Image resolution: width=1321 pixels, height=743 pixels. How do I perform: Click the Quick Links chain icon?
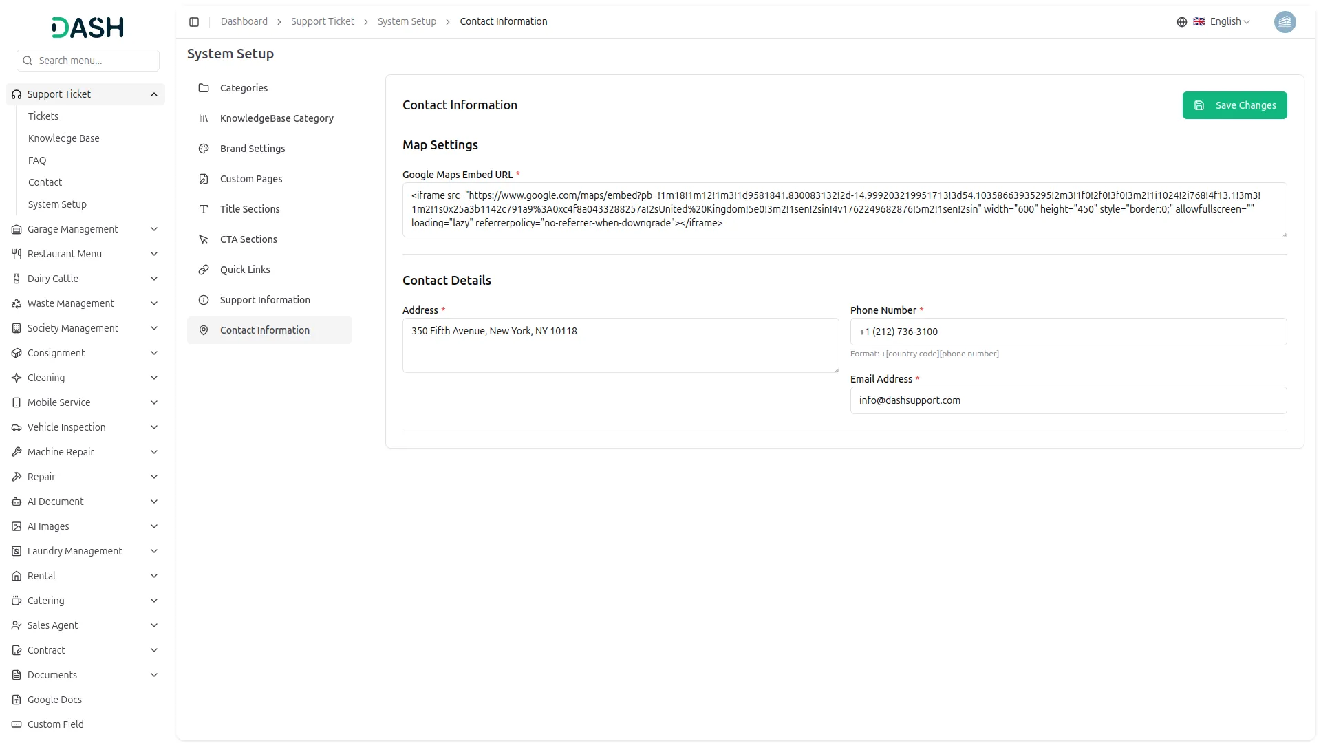[x=204, y=270]
